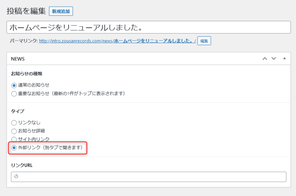Choose 外部リンク (別タブで開きます) radio
The height and width of the screenshot is (196, 296).
(x=14, y=148)
